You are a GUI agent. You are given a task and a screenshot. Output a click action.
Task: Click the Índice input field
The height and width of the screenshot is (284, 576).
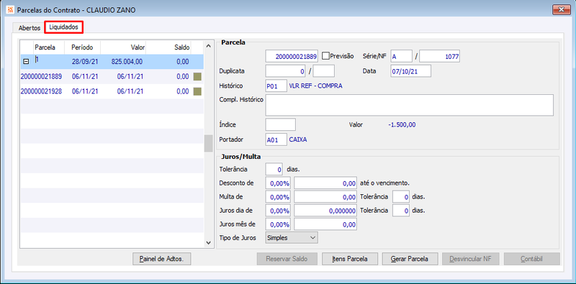coord(280,124)
